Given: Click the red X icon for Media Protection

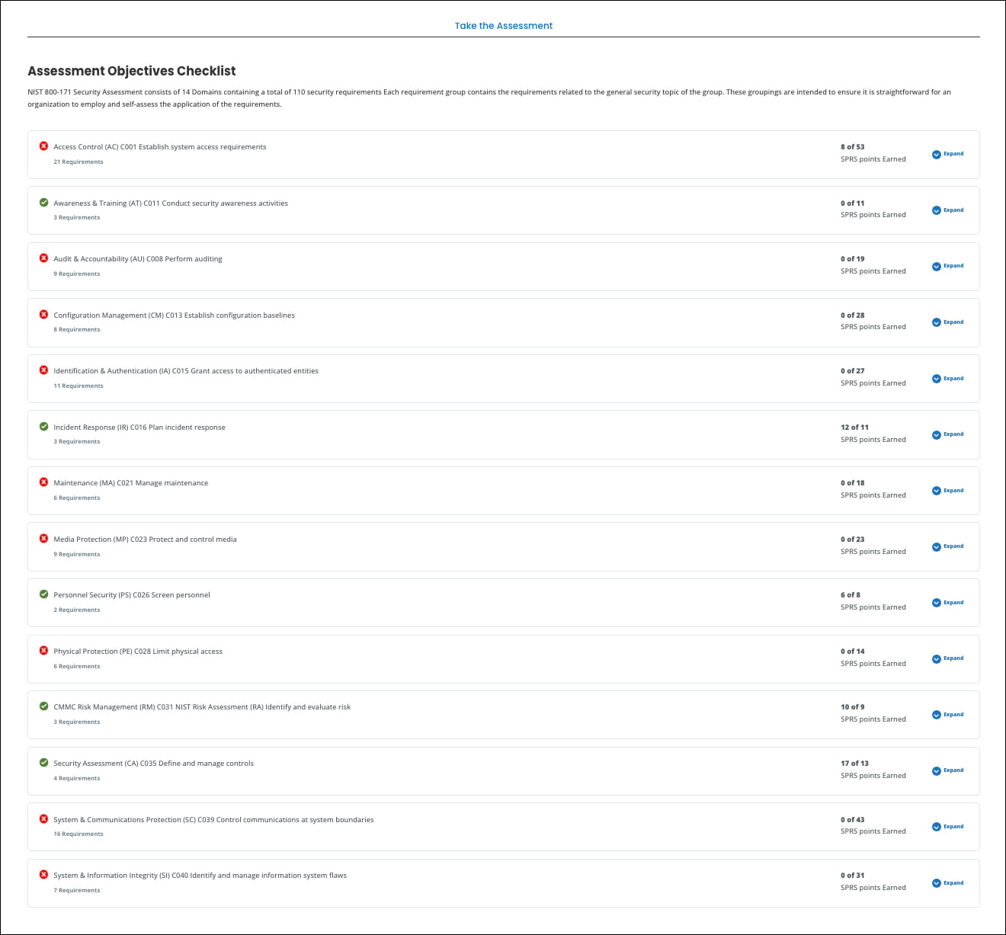Looking at the screenshot, I should click(43, 538).
